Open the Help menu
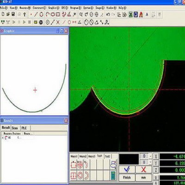 point(123,8)
